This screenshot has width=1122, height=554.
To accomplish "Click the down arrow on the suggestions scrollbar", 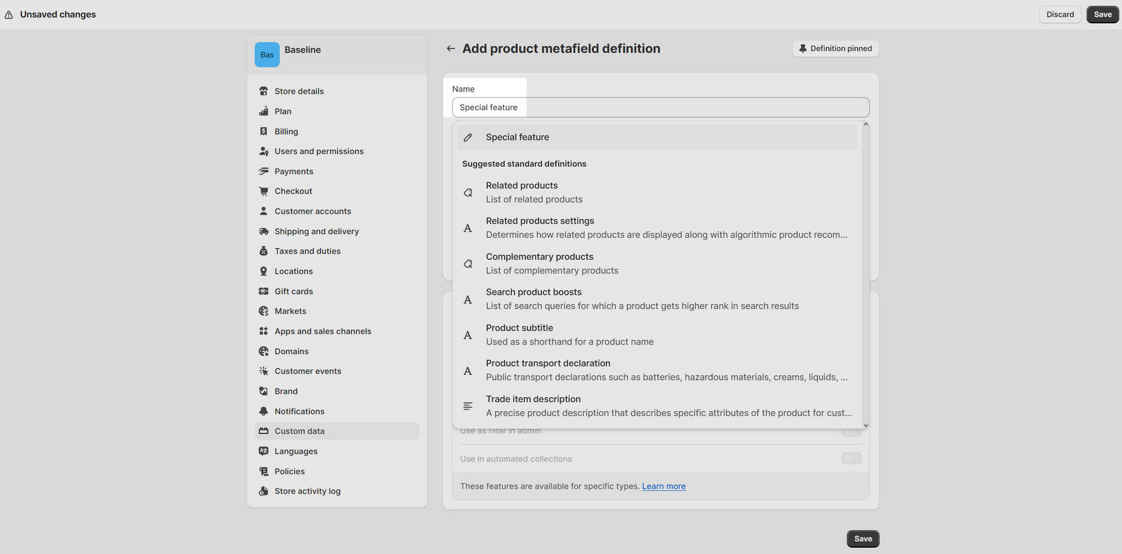I will (x=866, y=425).
